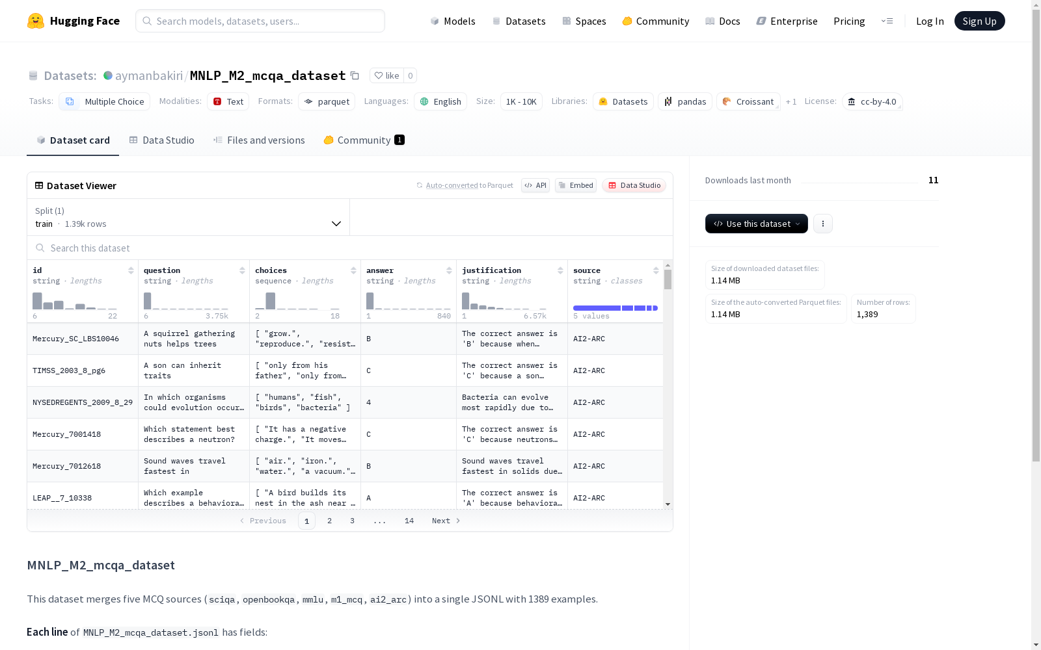Screen dimensions: 1041x650
Task: Click the sort icon on question column
Action: click(x=242, y=270)
